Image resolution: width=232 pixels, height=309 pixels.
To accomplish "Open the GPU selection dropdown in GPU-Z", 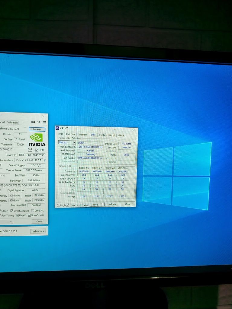I will pyautogui.click(x=6, y=222).
